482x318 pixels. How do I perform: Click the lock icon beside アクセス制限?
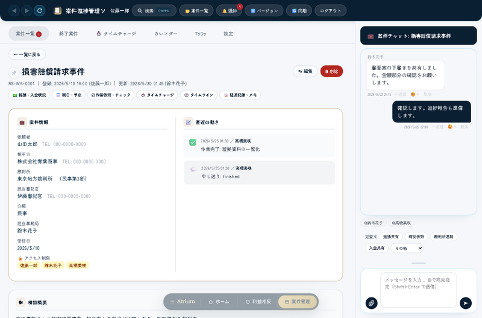[20, 258]
